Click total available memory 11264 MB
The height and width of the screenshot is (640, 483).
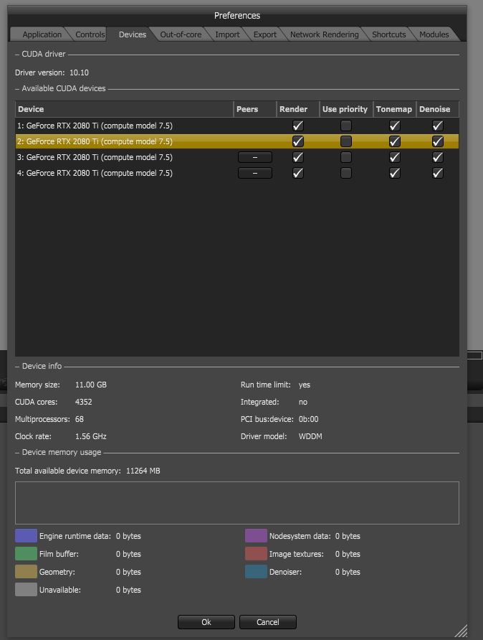point(143,471)
